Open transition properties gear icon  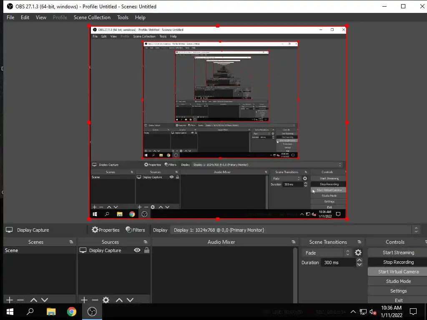pyautogui.click(x=358, y=253)
